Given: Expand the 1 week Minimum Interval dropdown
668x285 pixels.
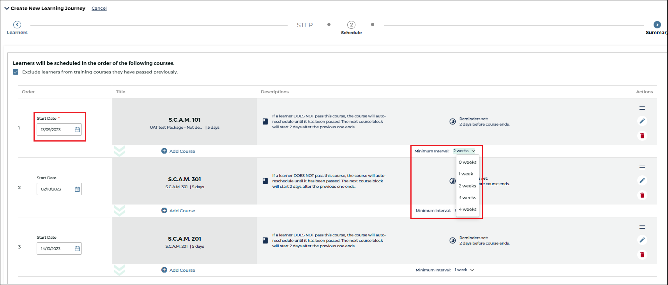Looking at the screenshot, I should click(x=464, y=270).
